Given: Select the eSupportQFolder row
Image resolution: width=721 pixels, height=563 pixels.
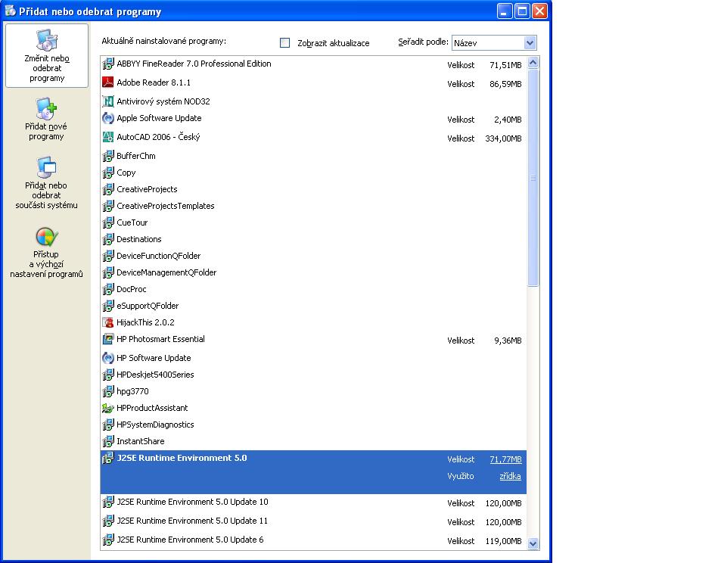Looking at the screenshot, I should point(314,306).
